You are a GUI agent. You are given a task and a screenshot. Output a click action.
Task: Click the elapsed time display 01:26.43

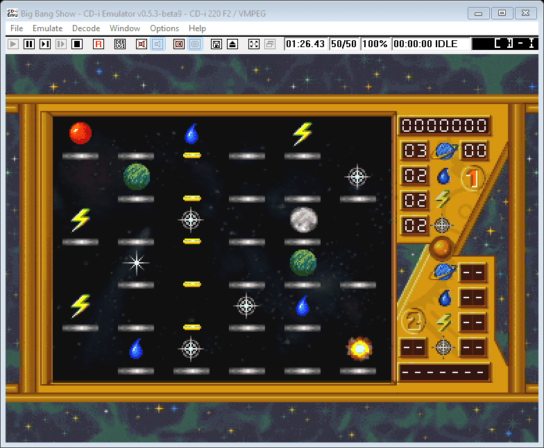[305, 44]
